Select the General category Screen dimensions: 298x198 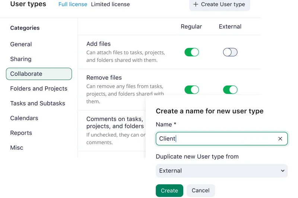click(21, 44)
